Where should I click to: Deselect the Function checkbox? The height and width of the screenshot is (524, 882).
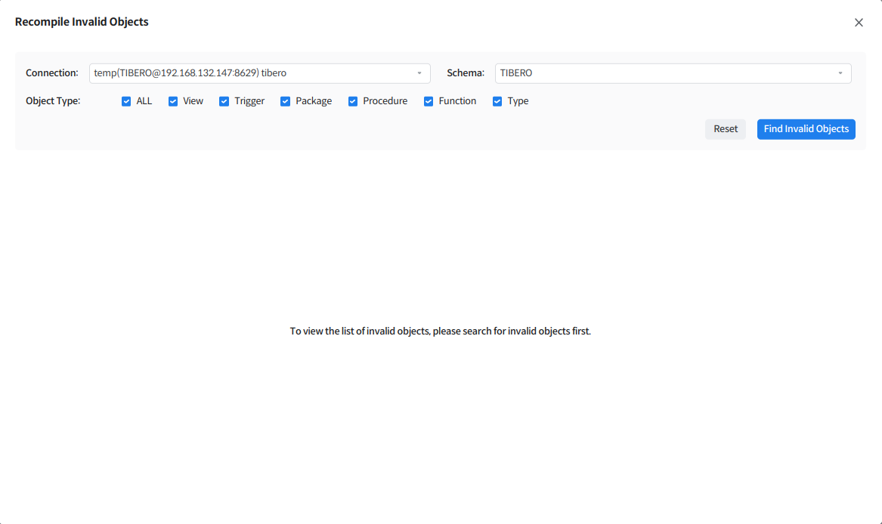point(429,101)
